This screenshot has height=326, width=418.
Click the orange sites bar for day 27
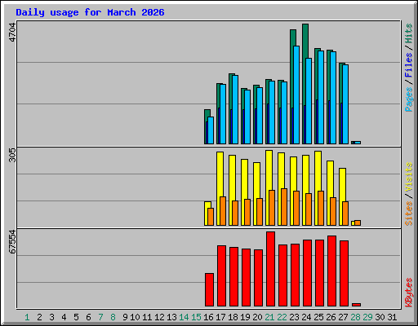[x=345, y=214]
